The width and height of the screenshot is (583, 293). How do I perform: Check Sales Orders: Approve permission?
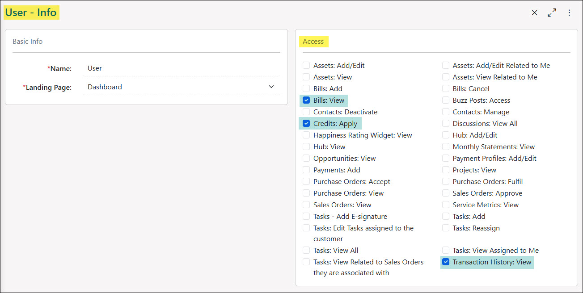445,193
